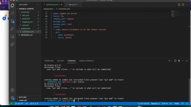Kill the terminal with trash icon

pos(179,61)
